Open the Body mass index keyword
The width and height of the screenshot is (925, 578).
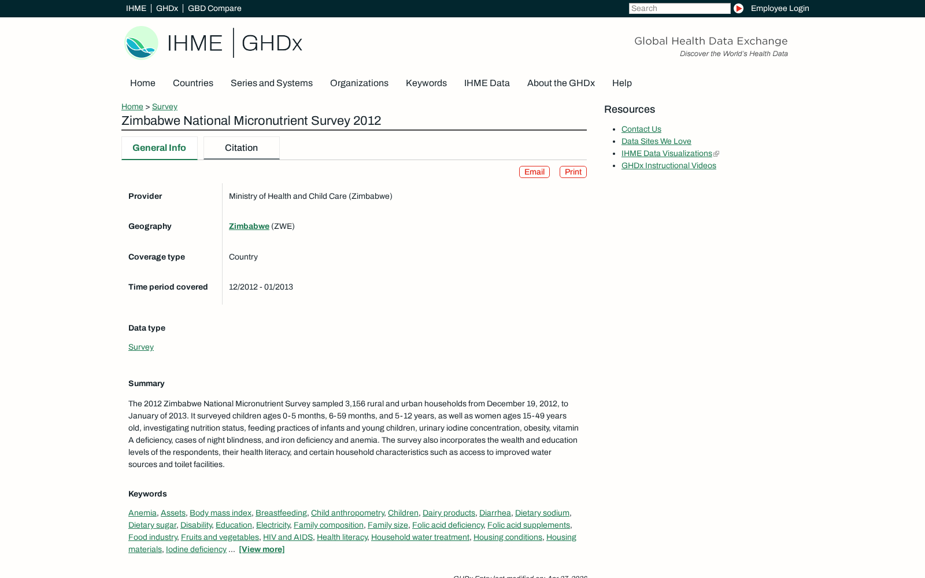tap(220, 513)
